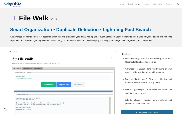Open the Contact page

click(169, 4)
